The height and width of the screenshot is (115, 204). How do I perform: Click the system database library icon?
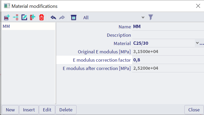point(74,17)
